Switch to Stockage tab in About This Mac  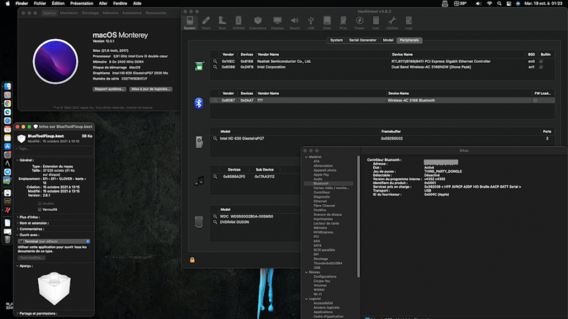90,12
